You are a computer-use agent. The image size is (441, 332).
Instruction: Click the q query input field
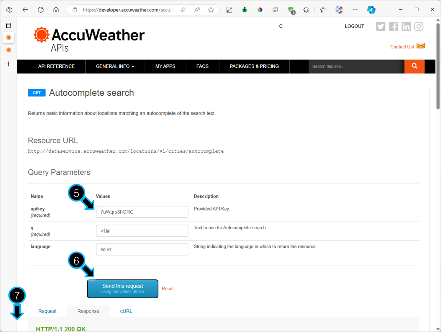click(142, 230)
